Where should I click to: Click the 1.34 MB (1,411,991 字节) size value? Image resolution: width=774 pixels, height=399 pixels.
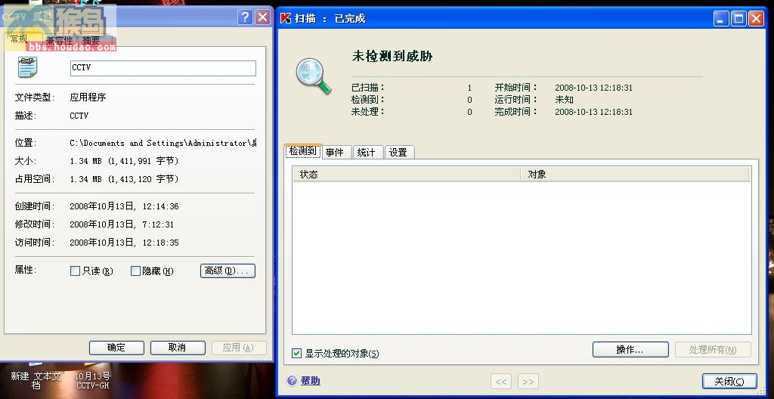[x=125, y=161]
